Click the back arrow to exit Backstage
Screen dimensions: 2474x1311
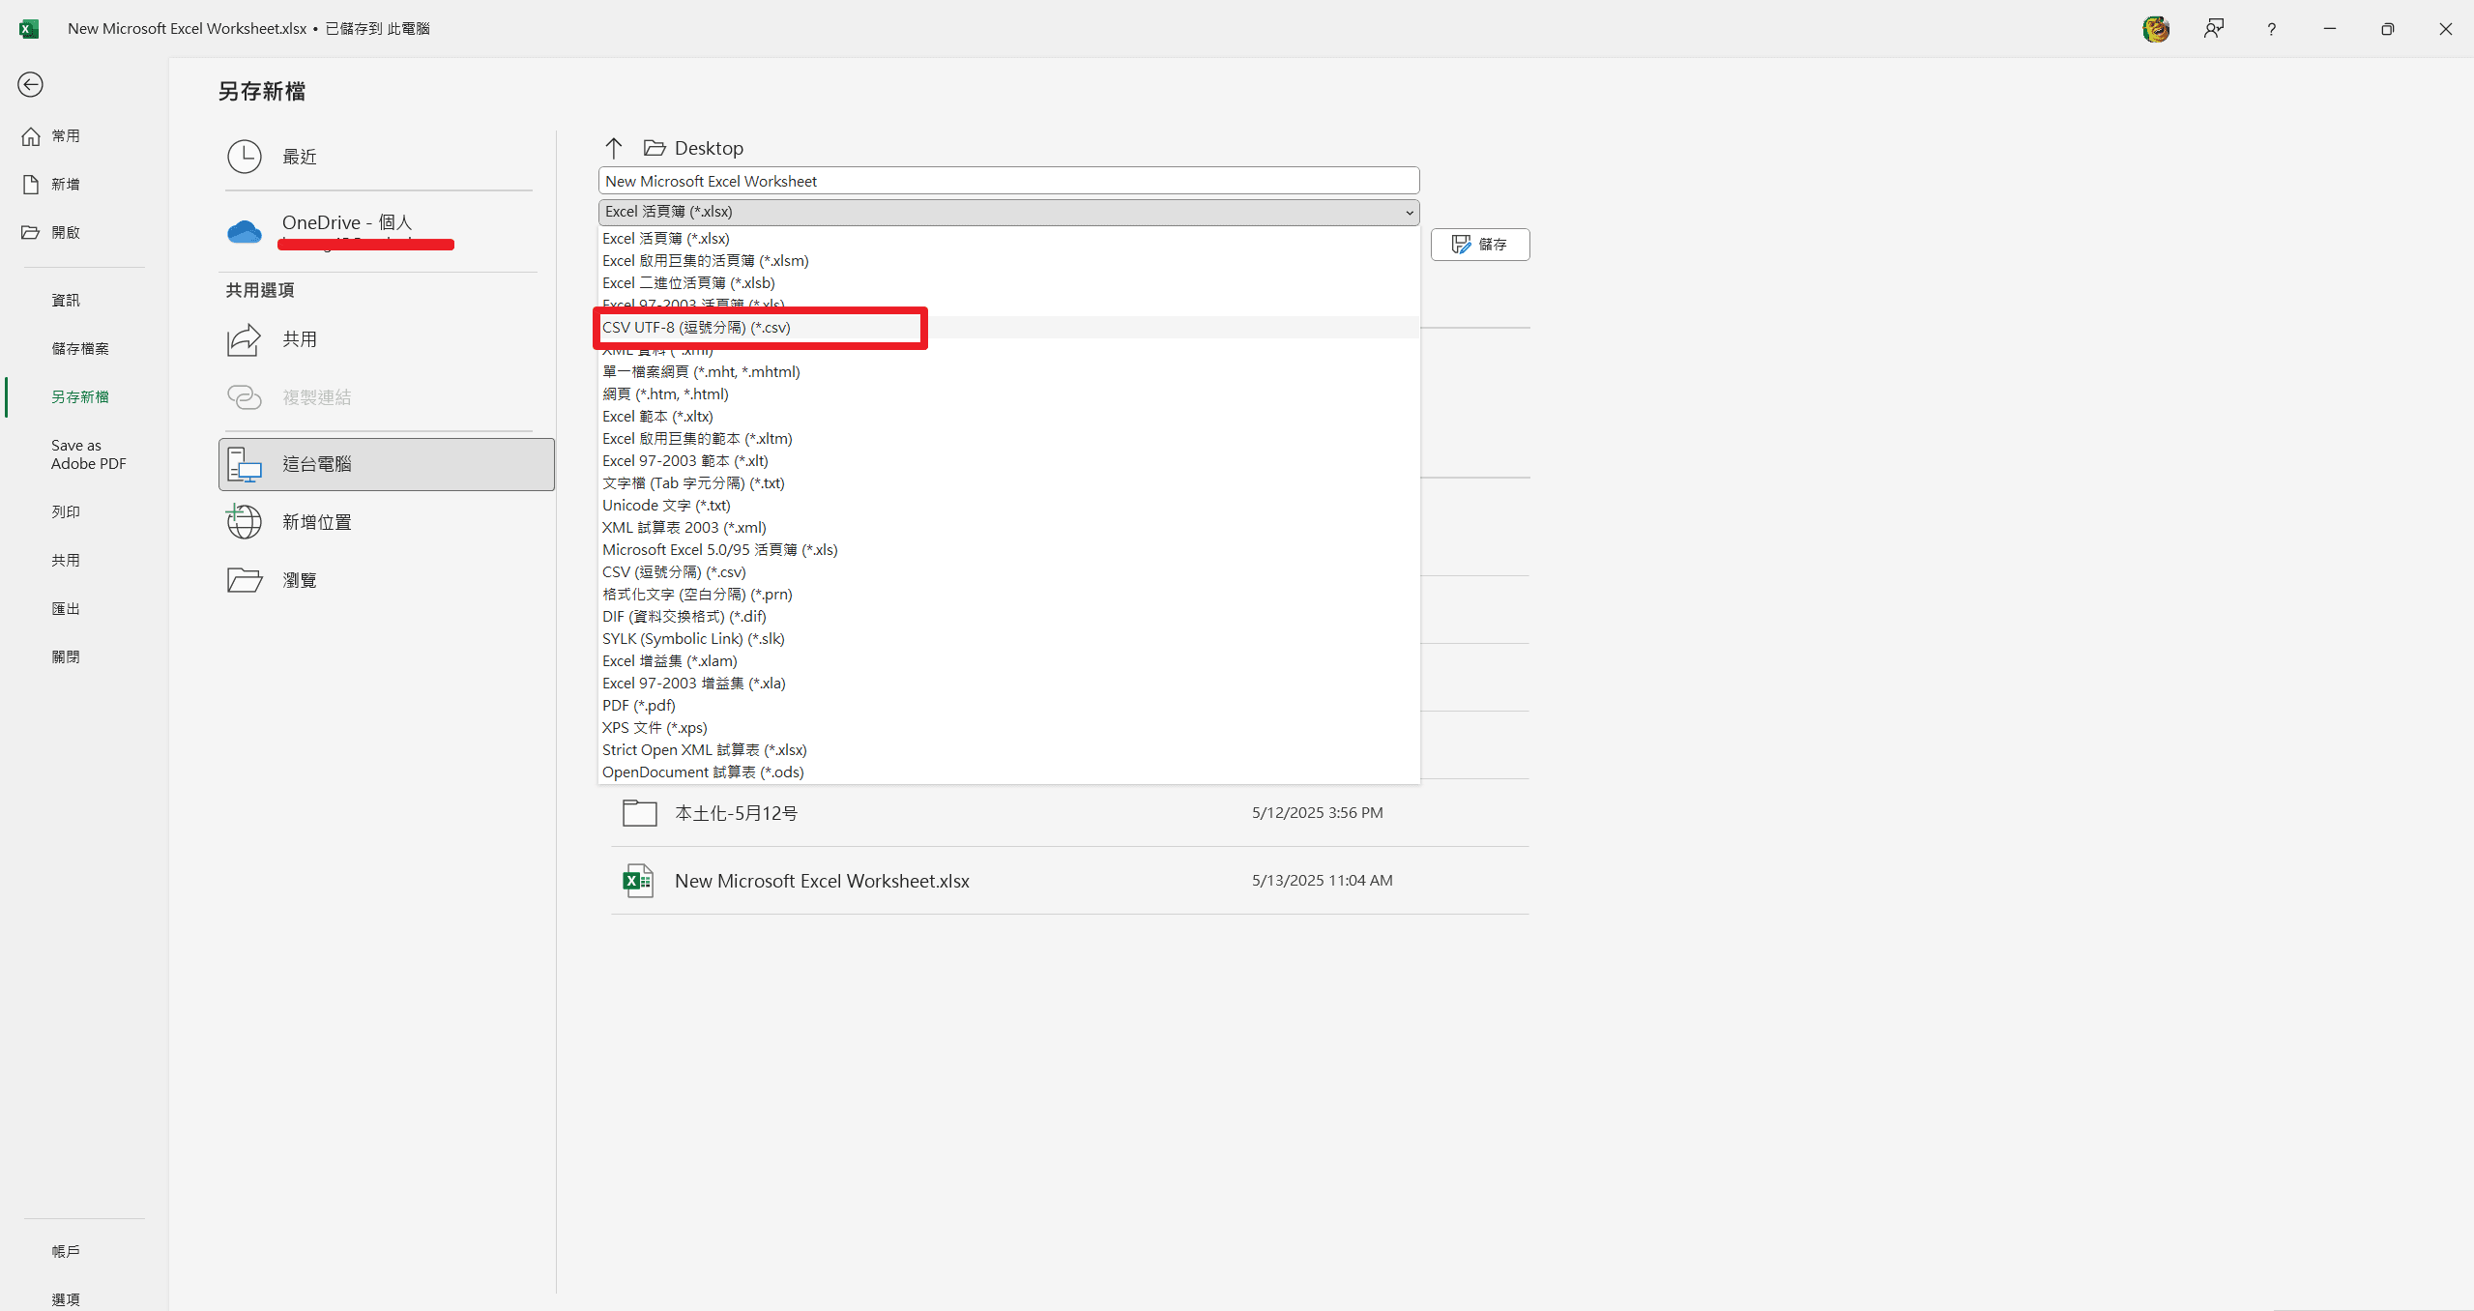30,85
